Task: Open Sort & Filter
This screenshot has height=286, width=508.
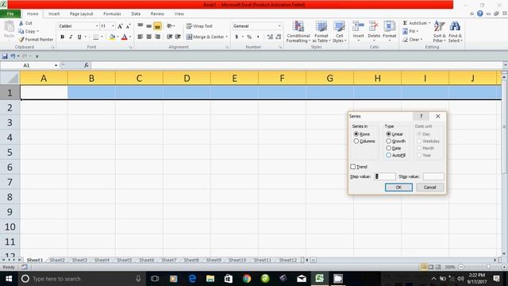Action: coord(439,32)
